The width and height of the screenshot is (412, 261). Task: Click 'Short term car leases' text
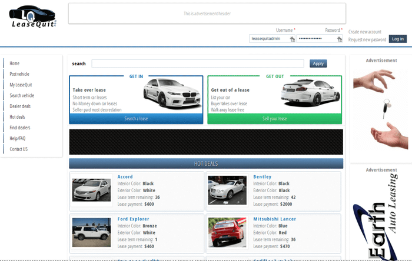click(89, 98)
